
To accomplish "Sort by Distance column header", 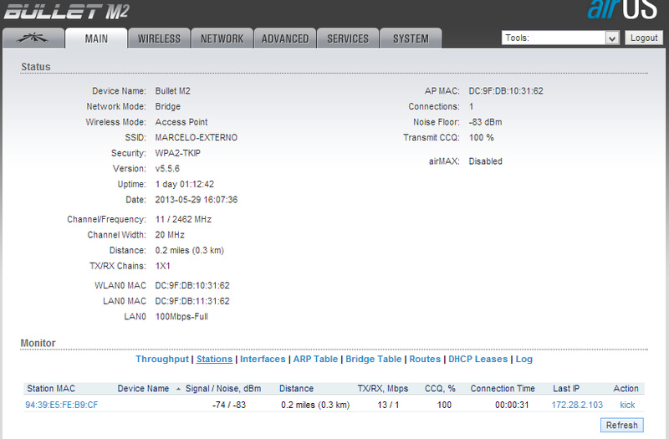I will [x=296, y=389].
